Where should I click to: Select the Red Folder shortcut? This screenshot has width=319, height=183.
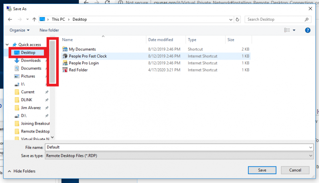78,70
